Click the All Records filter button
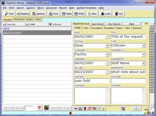Screen dimensions: 156x116 60,24
